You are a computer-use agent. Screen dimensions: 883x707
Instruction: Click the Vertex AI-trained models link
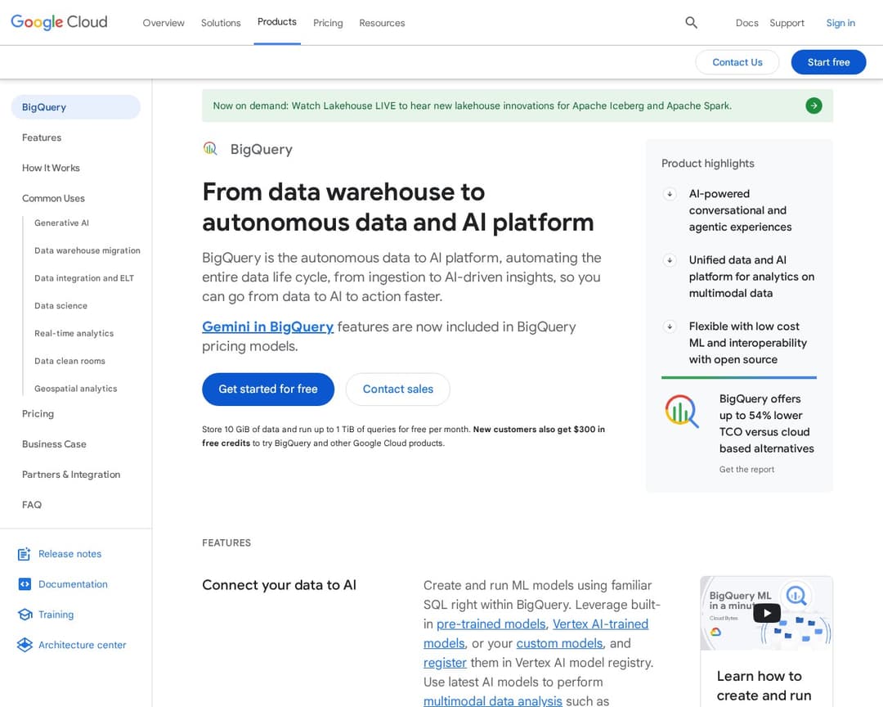[600, 624]
